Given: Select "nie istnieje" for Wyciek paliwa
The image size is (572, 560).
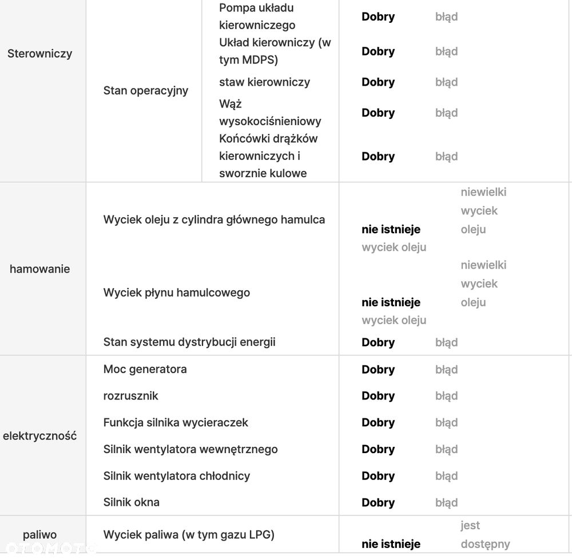Looking at the screenshot, I should point(391,545).
